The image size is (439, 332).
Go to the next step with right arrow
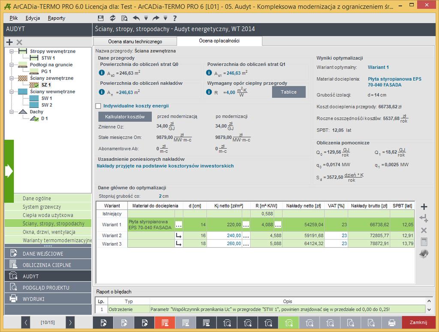(x=70, y=323)
